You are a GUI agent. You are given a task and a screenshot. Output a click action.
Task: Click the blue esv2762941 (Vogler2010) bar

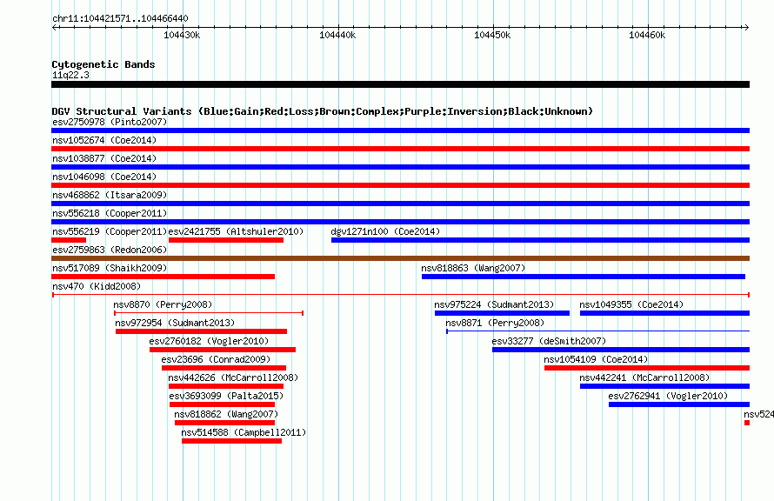tap(679, 404)
